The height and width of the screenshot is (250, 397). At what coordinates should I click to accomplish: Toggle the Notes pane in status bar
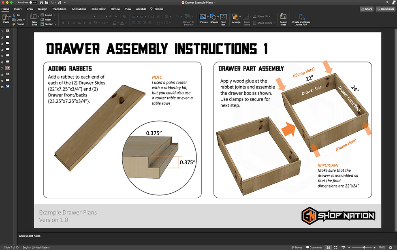tap(297, 248)
